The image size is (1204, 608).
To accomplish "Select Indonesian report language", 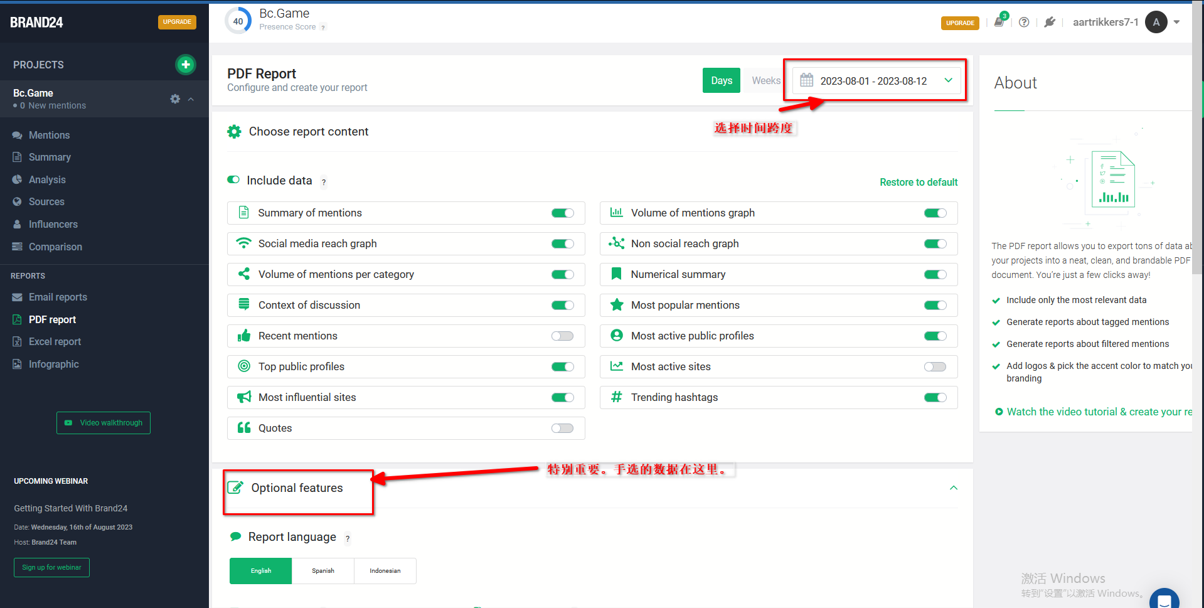I will pyautogui.click(x=385, y=571).
